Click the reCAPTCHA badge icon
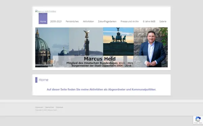Viewport: 203px width, 126px height. coord(198,120)
